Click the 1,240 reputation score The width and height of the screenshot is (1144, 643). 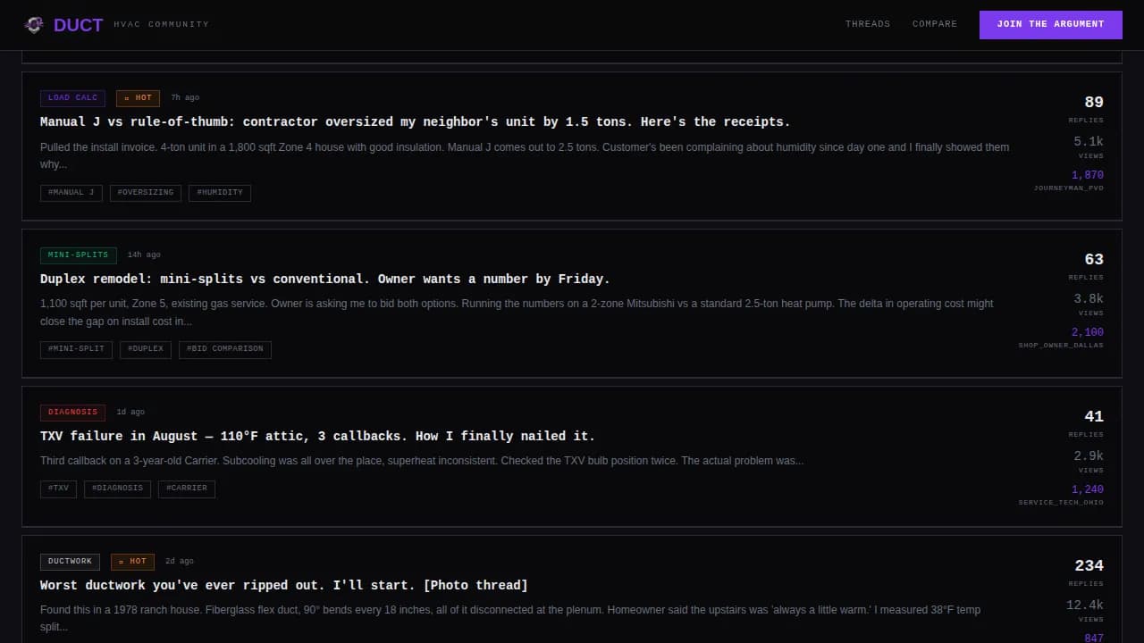tap(1088, 489)
